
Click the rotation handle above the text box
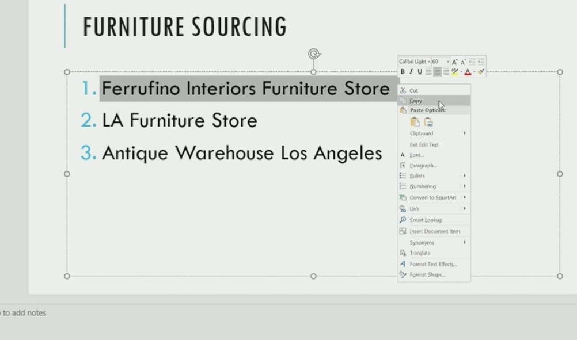click(314, 54)
